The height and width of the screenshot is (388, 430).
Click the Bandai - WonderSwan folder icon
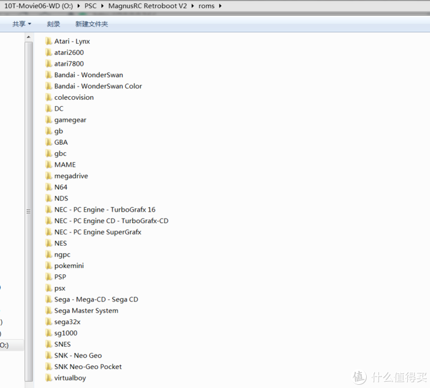click(49, 75)
